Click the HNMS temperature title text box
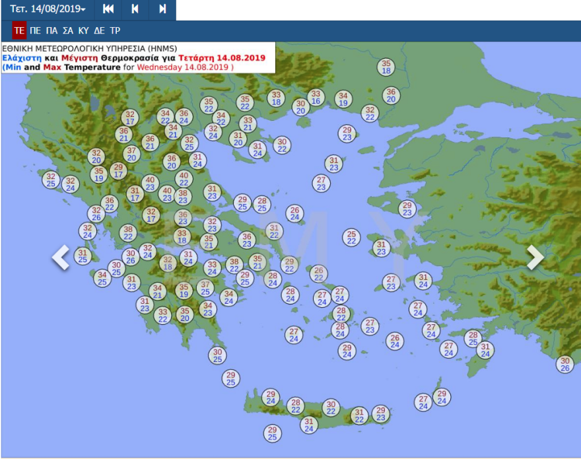 [134, 57]
